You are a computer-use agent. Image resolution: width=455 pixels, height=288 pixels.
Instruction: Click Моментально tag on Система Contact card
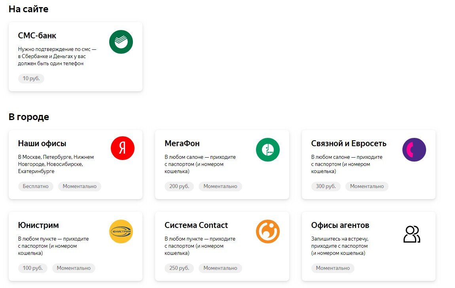tap(220, 268)
